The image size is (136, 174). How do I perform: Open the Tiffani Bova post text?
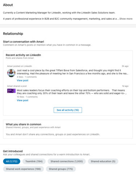click(x=72, y=72)
